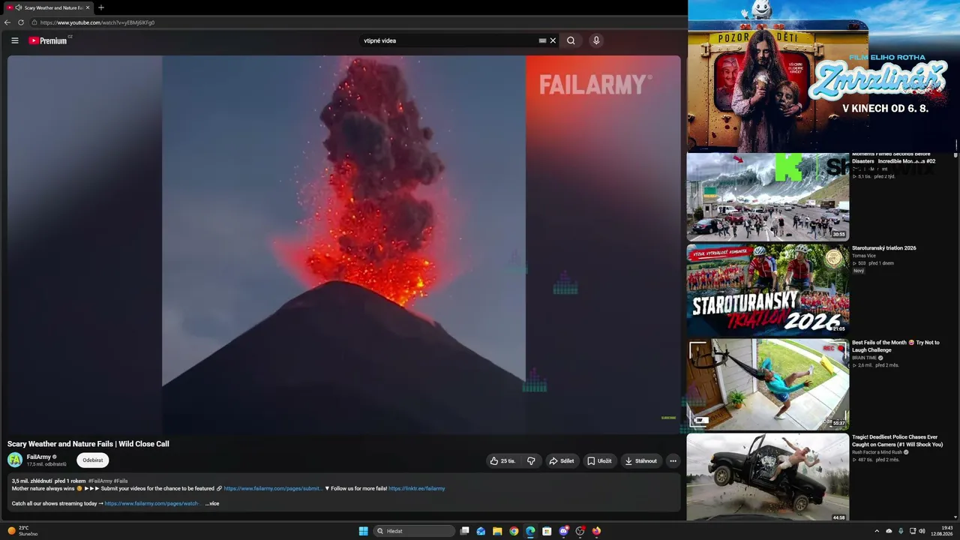
Task: Open the OneDrive cloud tray icon
Action: pyautogui.click(x=889, y=531)
